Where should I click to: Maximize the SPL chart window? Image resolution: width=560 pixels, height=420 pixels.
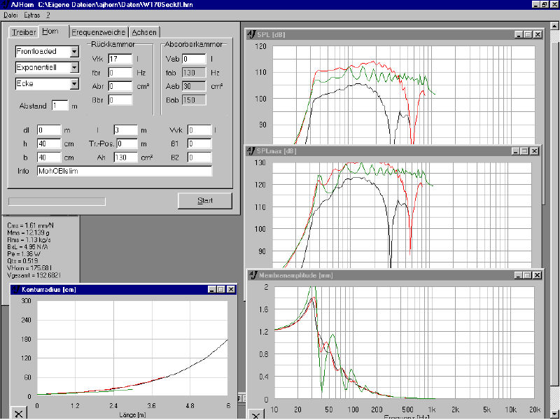click(527, 34)
